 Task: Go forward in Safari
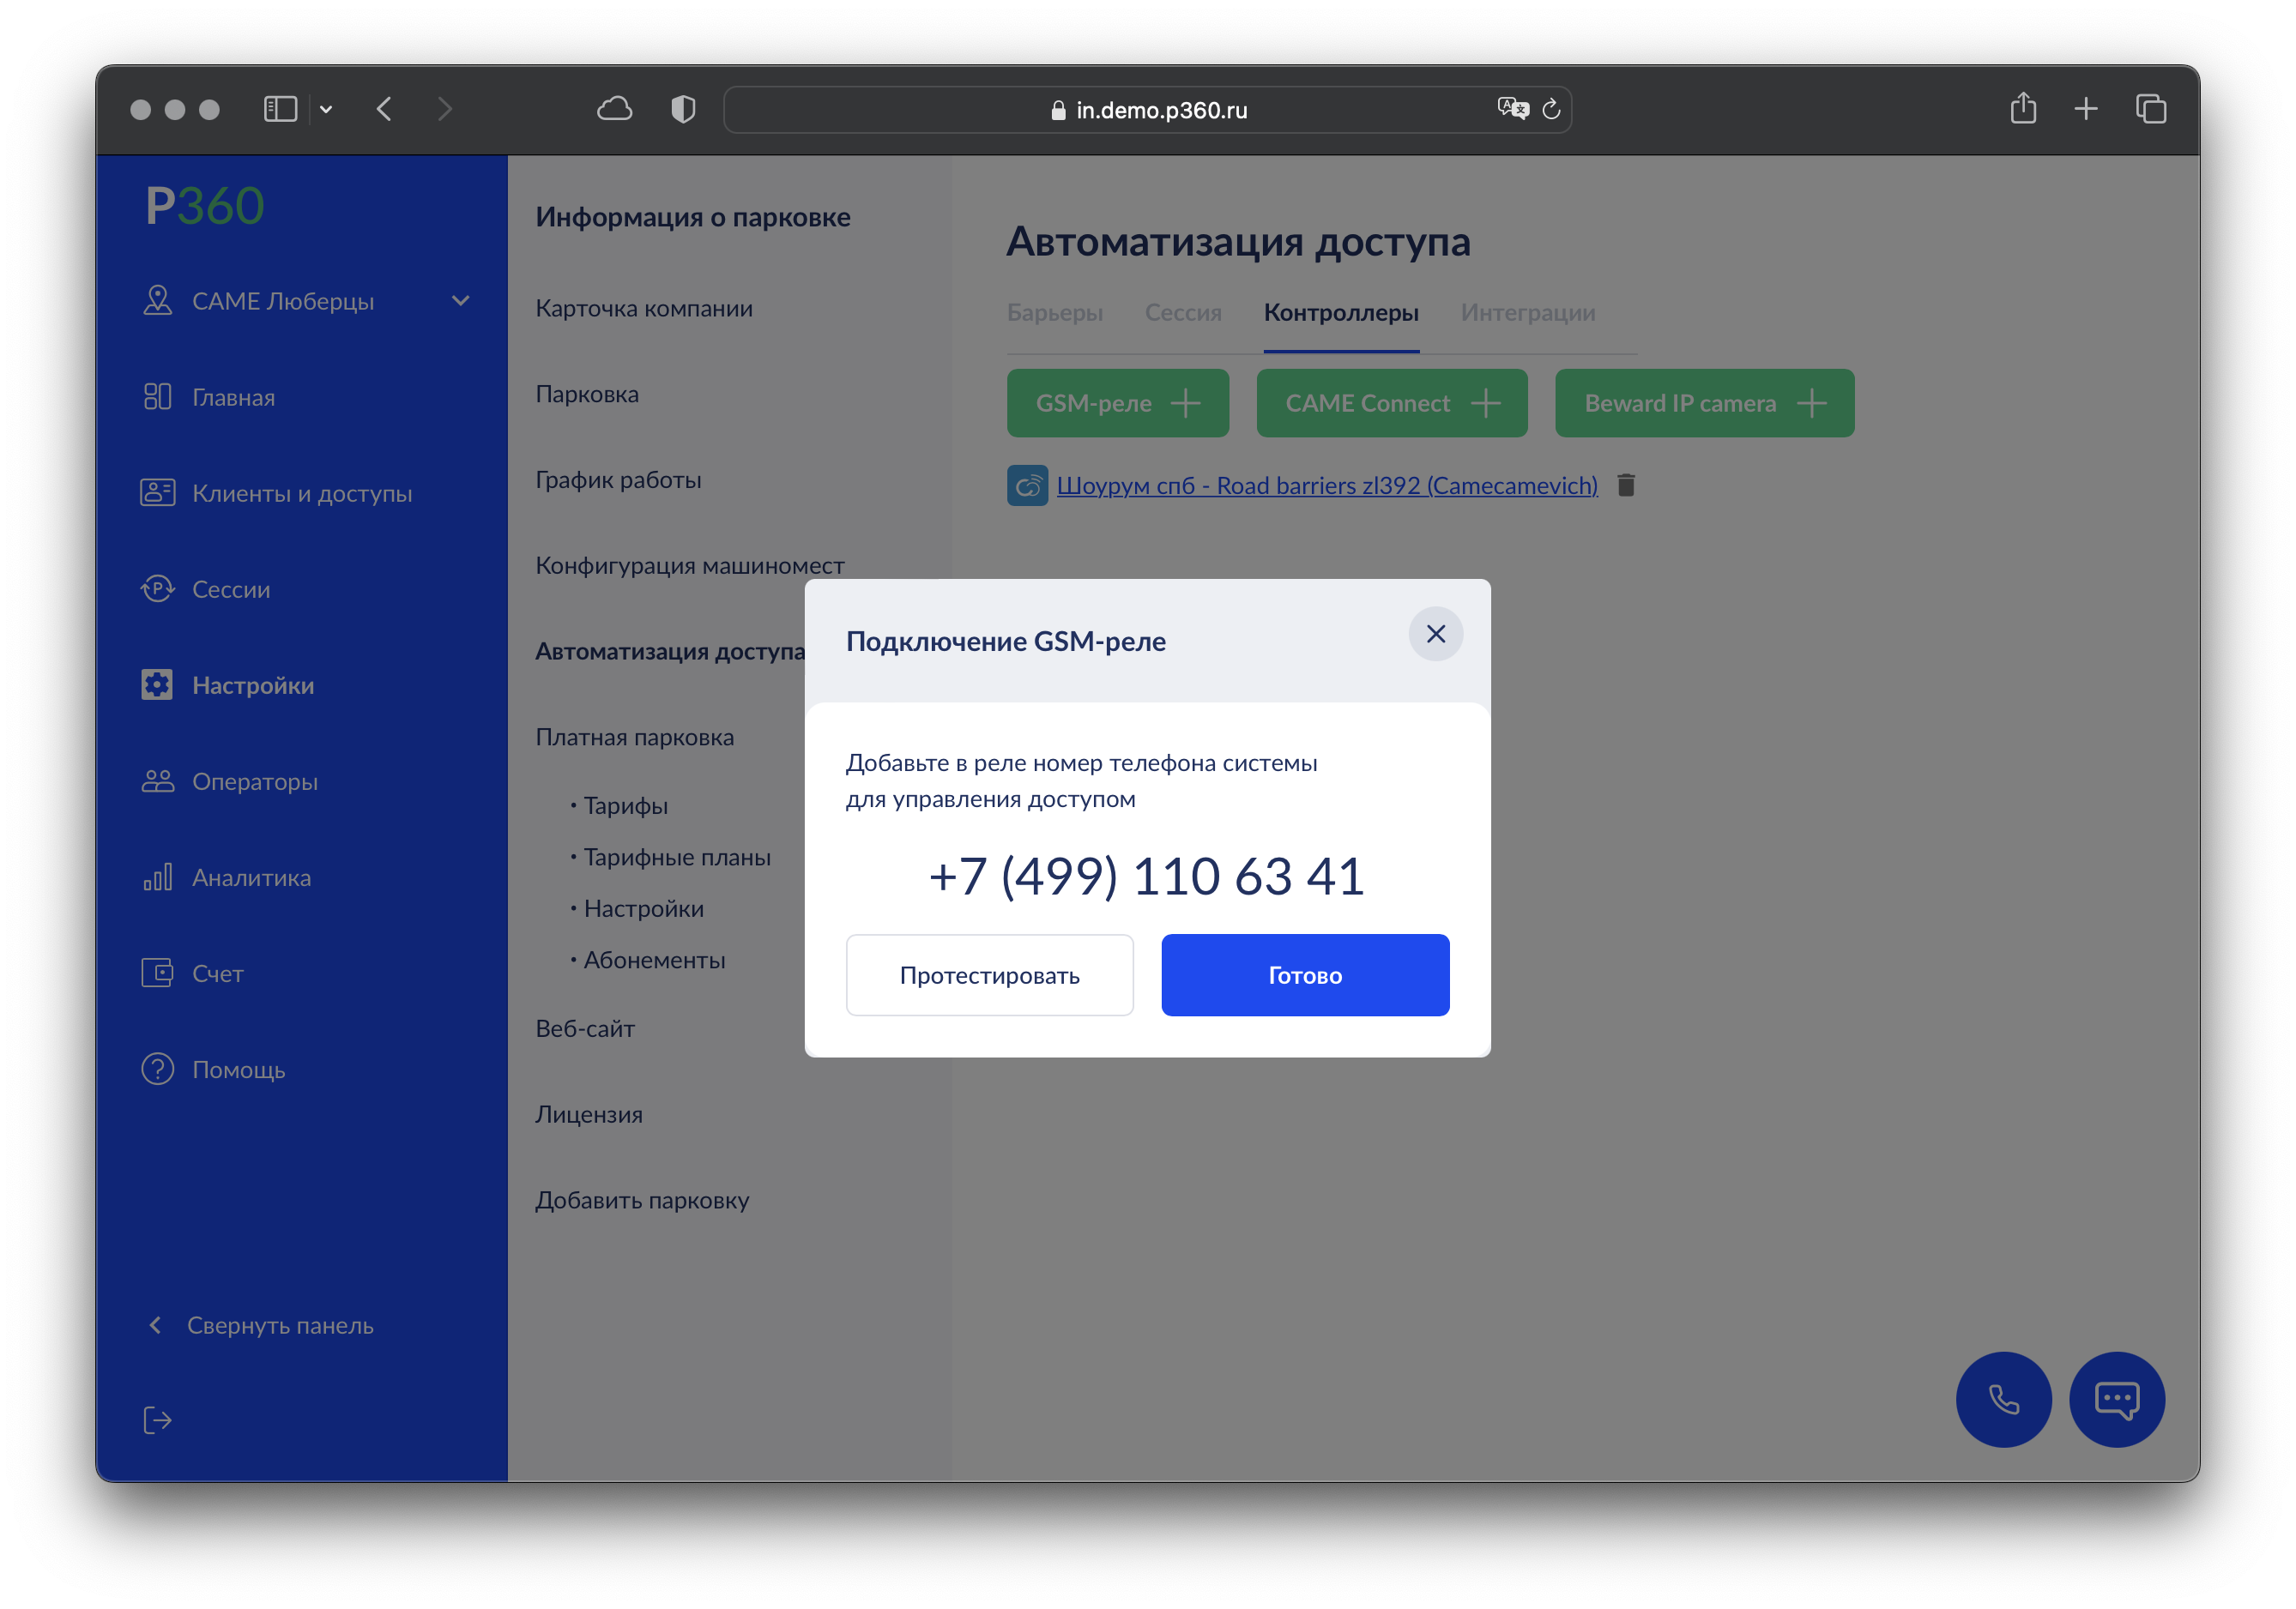(x=445, y=109)
